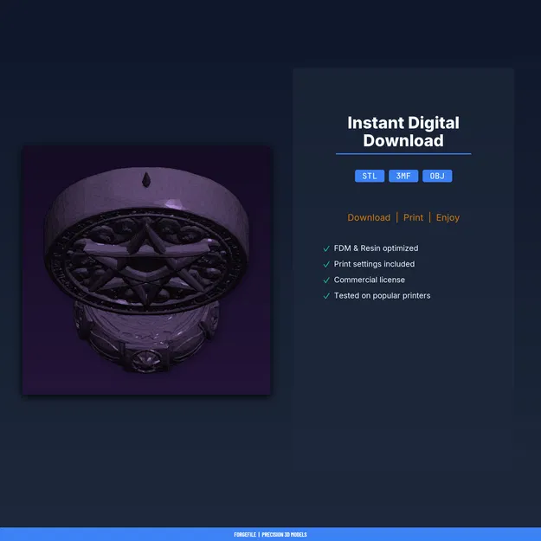Viewport: 541px width, 541px height.
Task: Click the Instant Digital Download heading
Action: [x=403, y=132]
